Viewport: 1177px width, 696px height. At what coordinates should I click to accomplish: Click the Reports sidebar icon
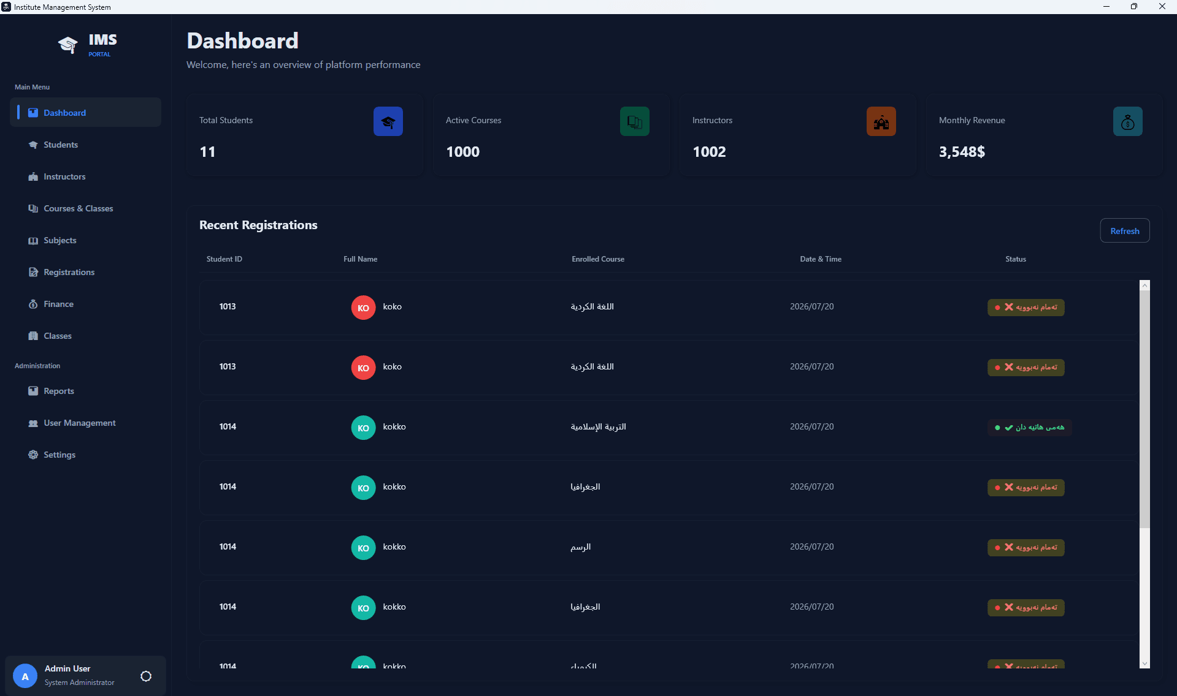pos(33,391)
